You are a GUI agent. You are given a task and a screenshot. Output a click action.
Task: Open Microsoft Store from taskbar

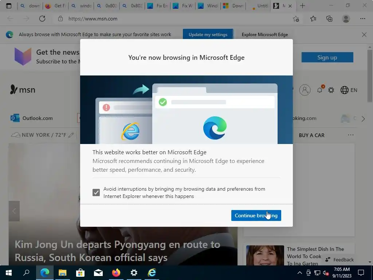tap(80, 273)
